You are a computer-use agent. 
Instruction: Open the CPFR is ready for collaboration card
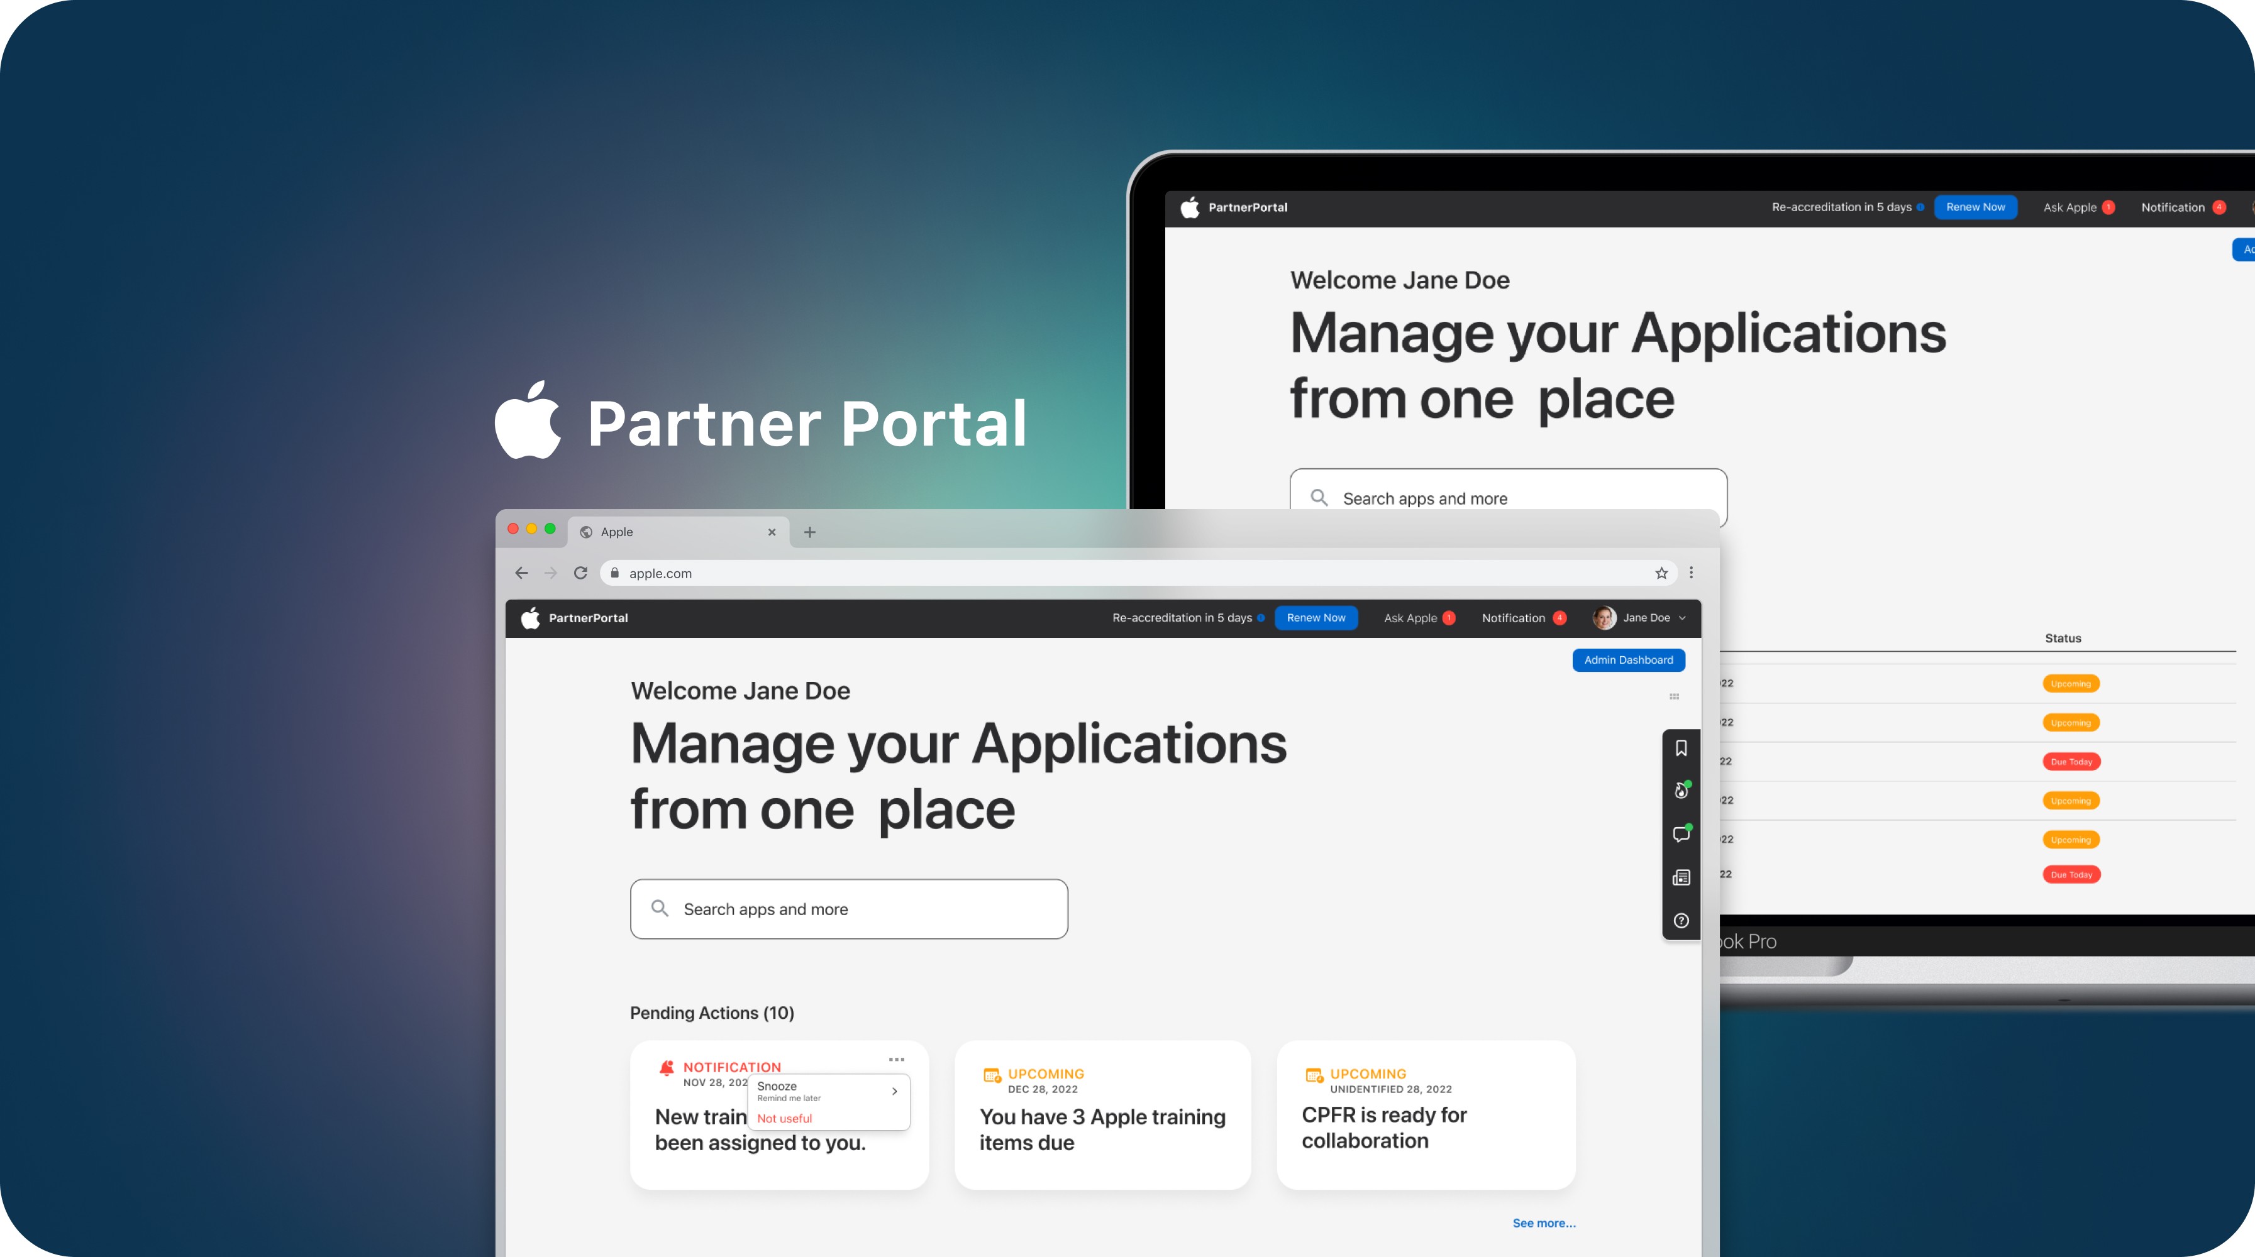point(1426,1114)
